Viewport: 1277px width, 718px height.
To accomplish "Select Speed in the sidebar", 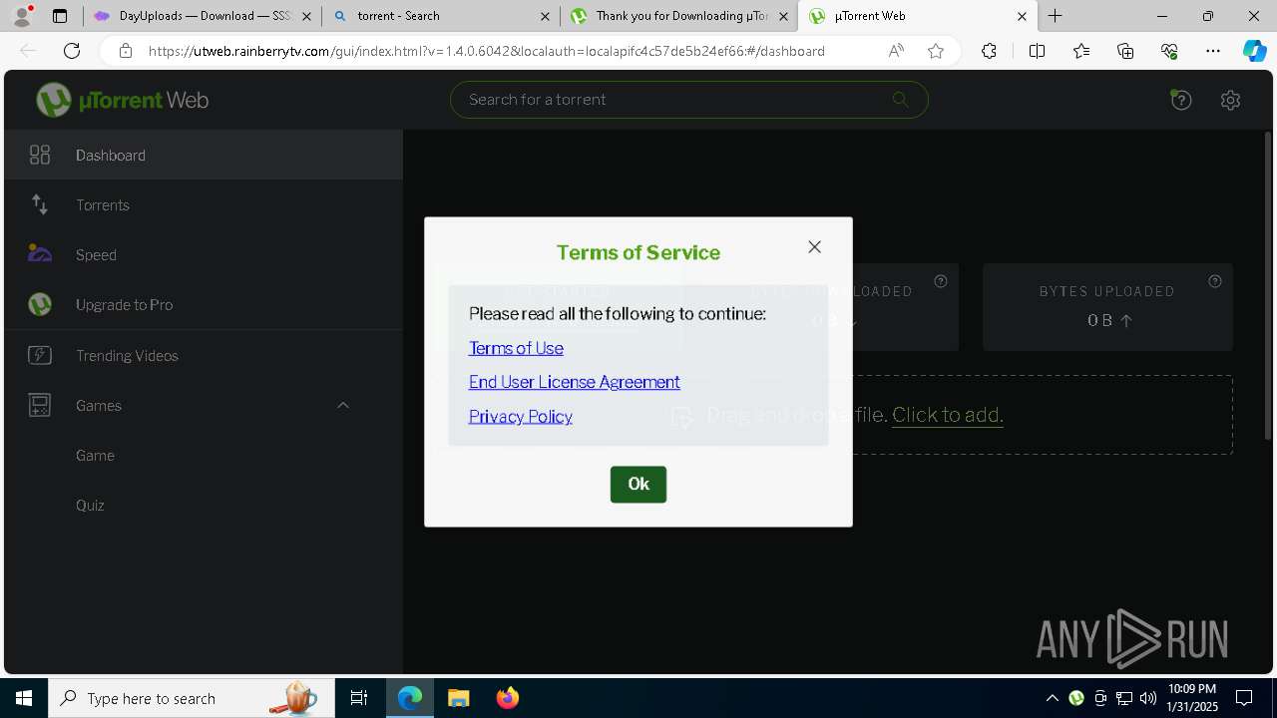I will 204,254.
